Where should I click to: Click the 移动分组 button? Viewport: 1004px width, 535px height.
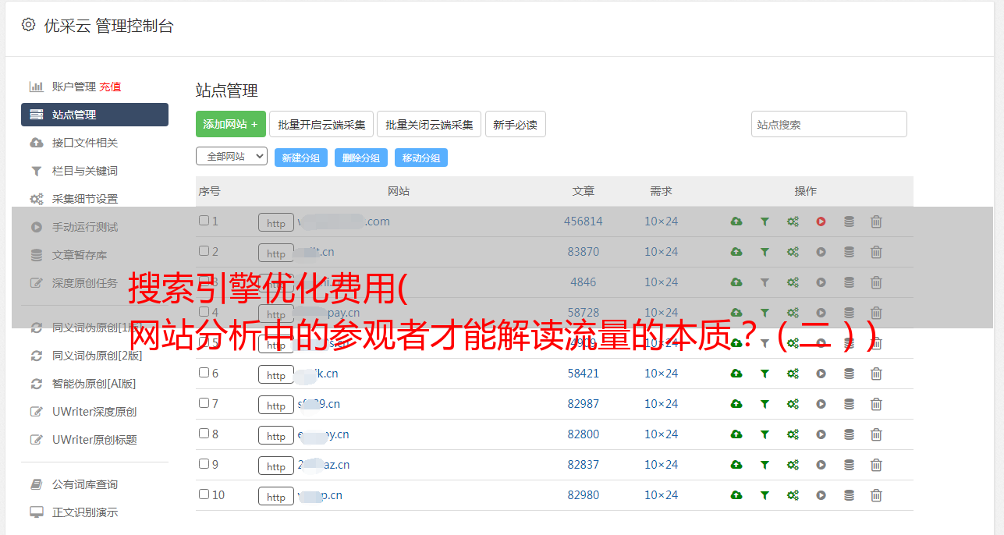421,158
